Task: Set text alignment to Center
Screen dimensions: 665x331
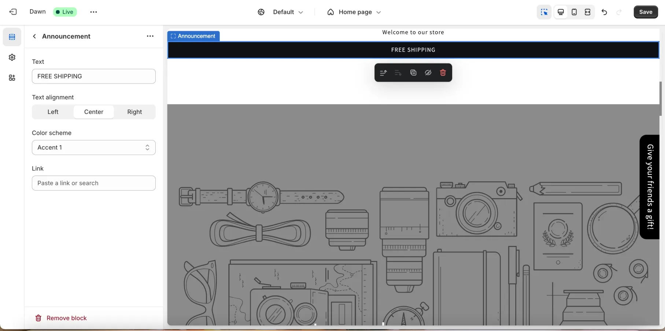Action: click(x=94, y=112)
